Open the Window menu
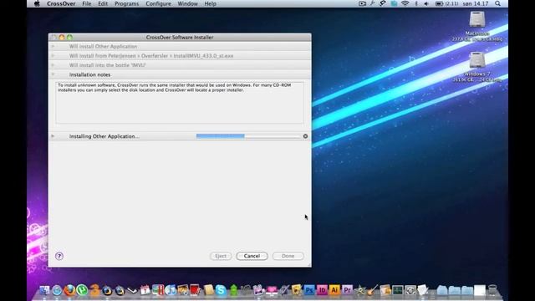The image size is (535, 301). tap(187, 3)
